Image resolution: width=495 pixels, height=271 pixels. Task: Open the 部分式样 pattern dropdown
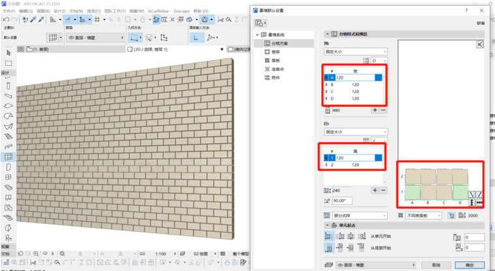click(360, 216)
